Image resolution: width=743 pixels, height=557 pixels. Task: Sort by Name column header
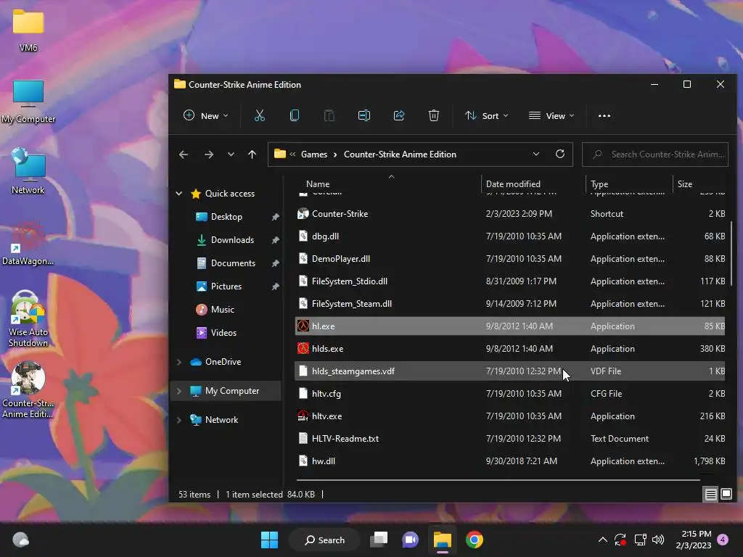tap(389, 183)
